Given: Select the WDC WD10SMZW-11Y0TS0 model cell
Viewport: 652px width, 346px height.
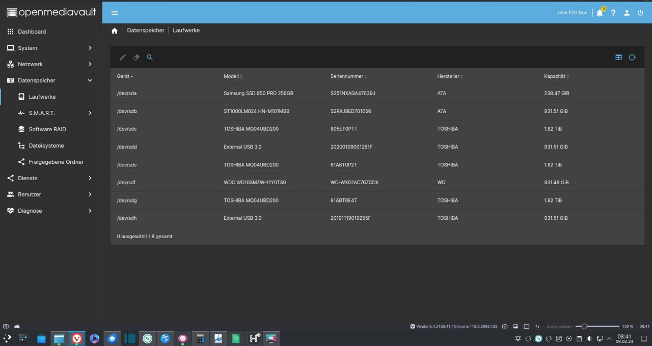Looking at the screenshot, I should (x=255, y=183).
